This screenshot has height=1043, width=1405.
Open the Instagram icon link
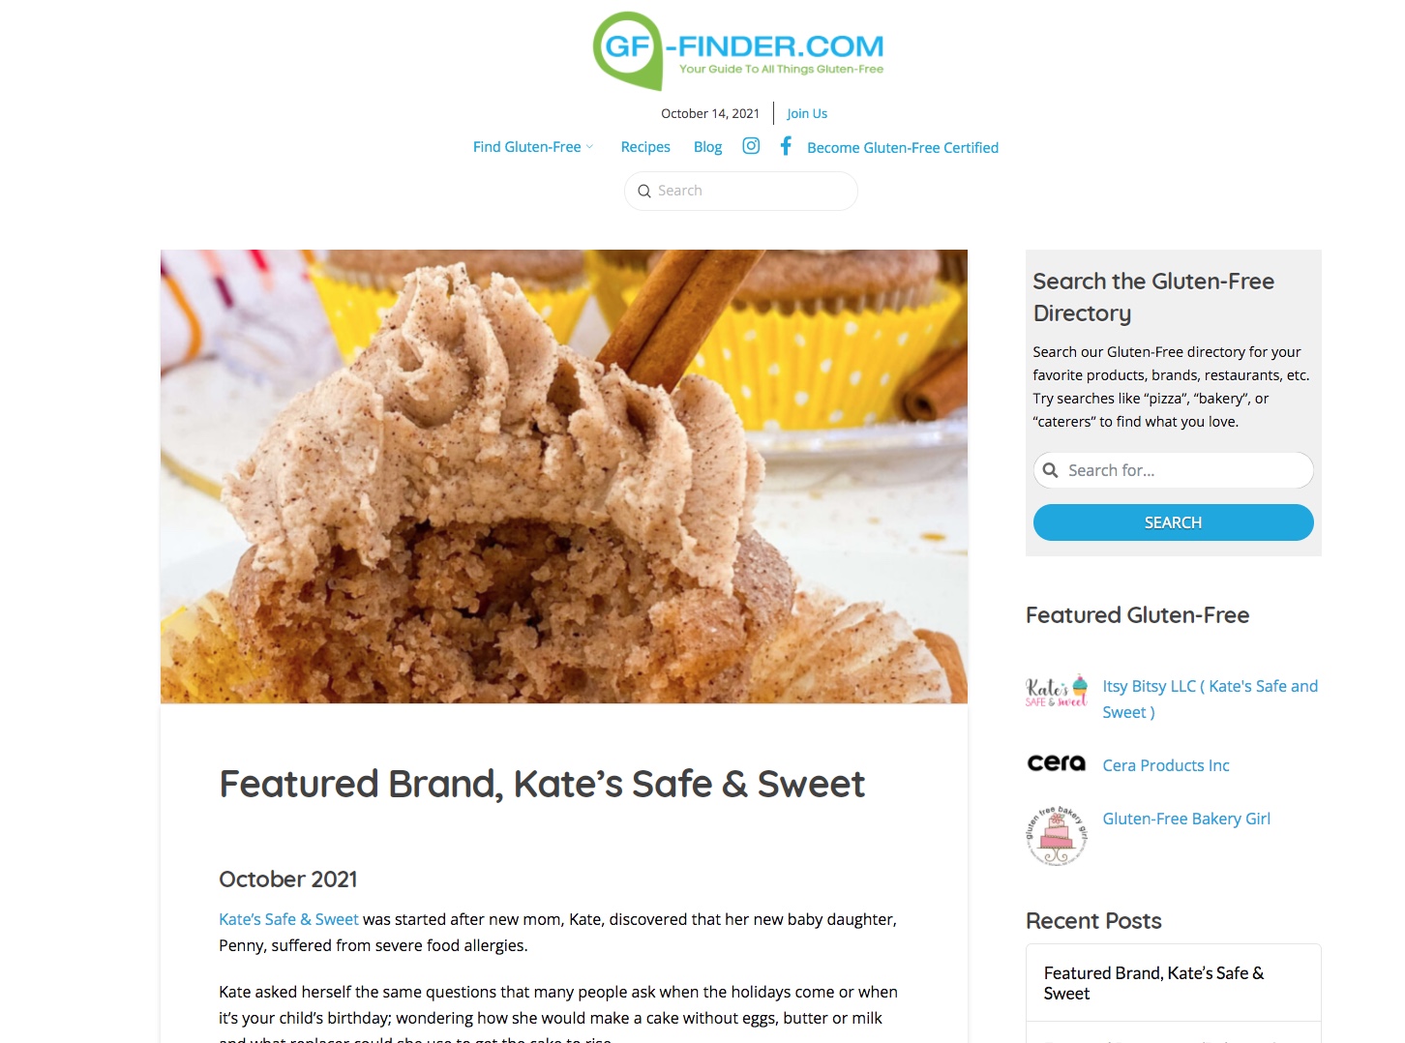click(x=751, y=146)
